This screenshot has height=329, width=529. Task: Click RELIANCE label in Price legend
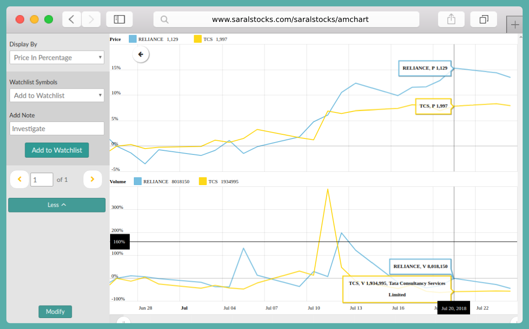pos(151,39)
